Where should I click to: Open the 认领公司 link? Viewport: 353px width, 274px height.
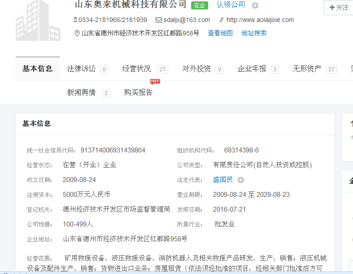(231, 5)
